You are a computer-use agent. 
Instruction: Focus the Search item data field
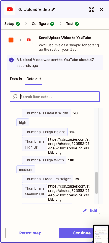pos(55,97)
